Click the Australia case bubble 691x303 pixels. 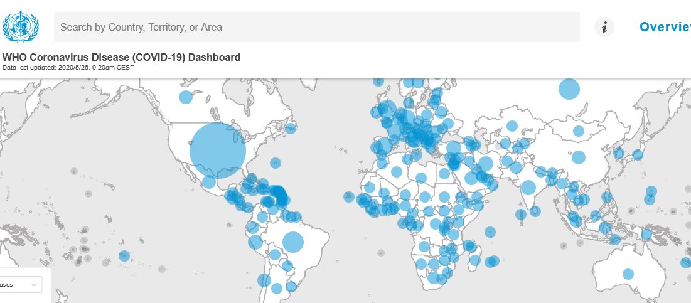tap(628, 274)
